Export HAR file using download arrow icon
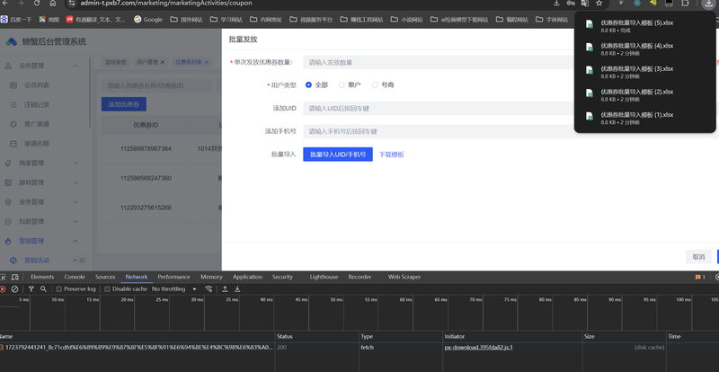 (x=237, y=289)
